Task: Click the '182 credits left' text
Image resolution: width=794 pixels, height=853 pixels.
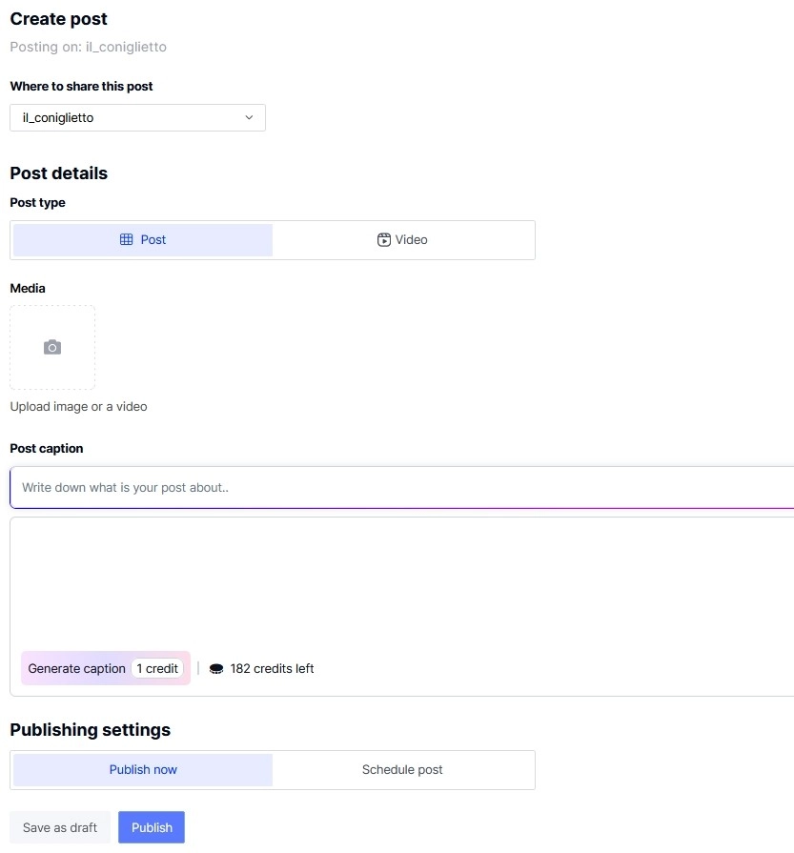Action: [x=272, y=669]
